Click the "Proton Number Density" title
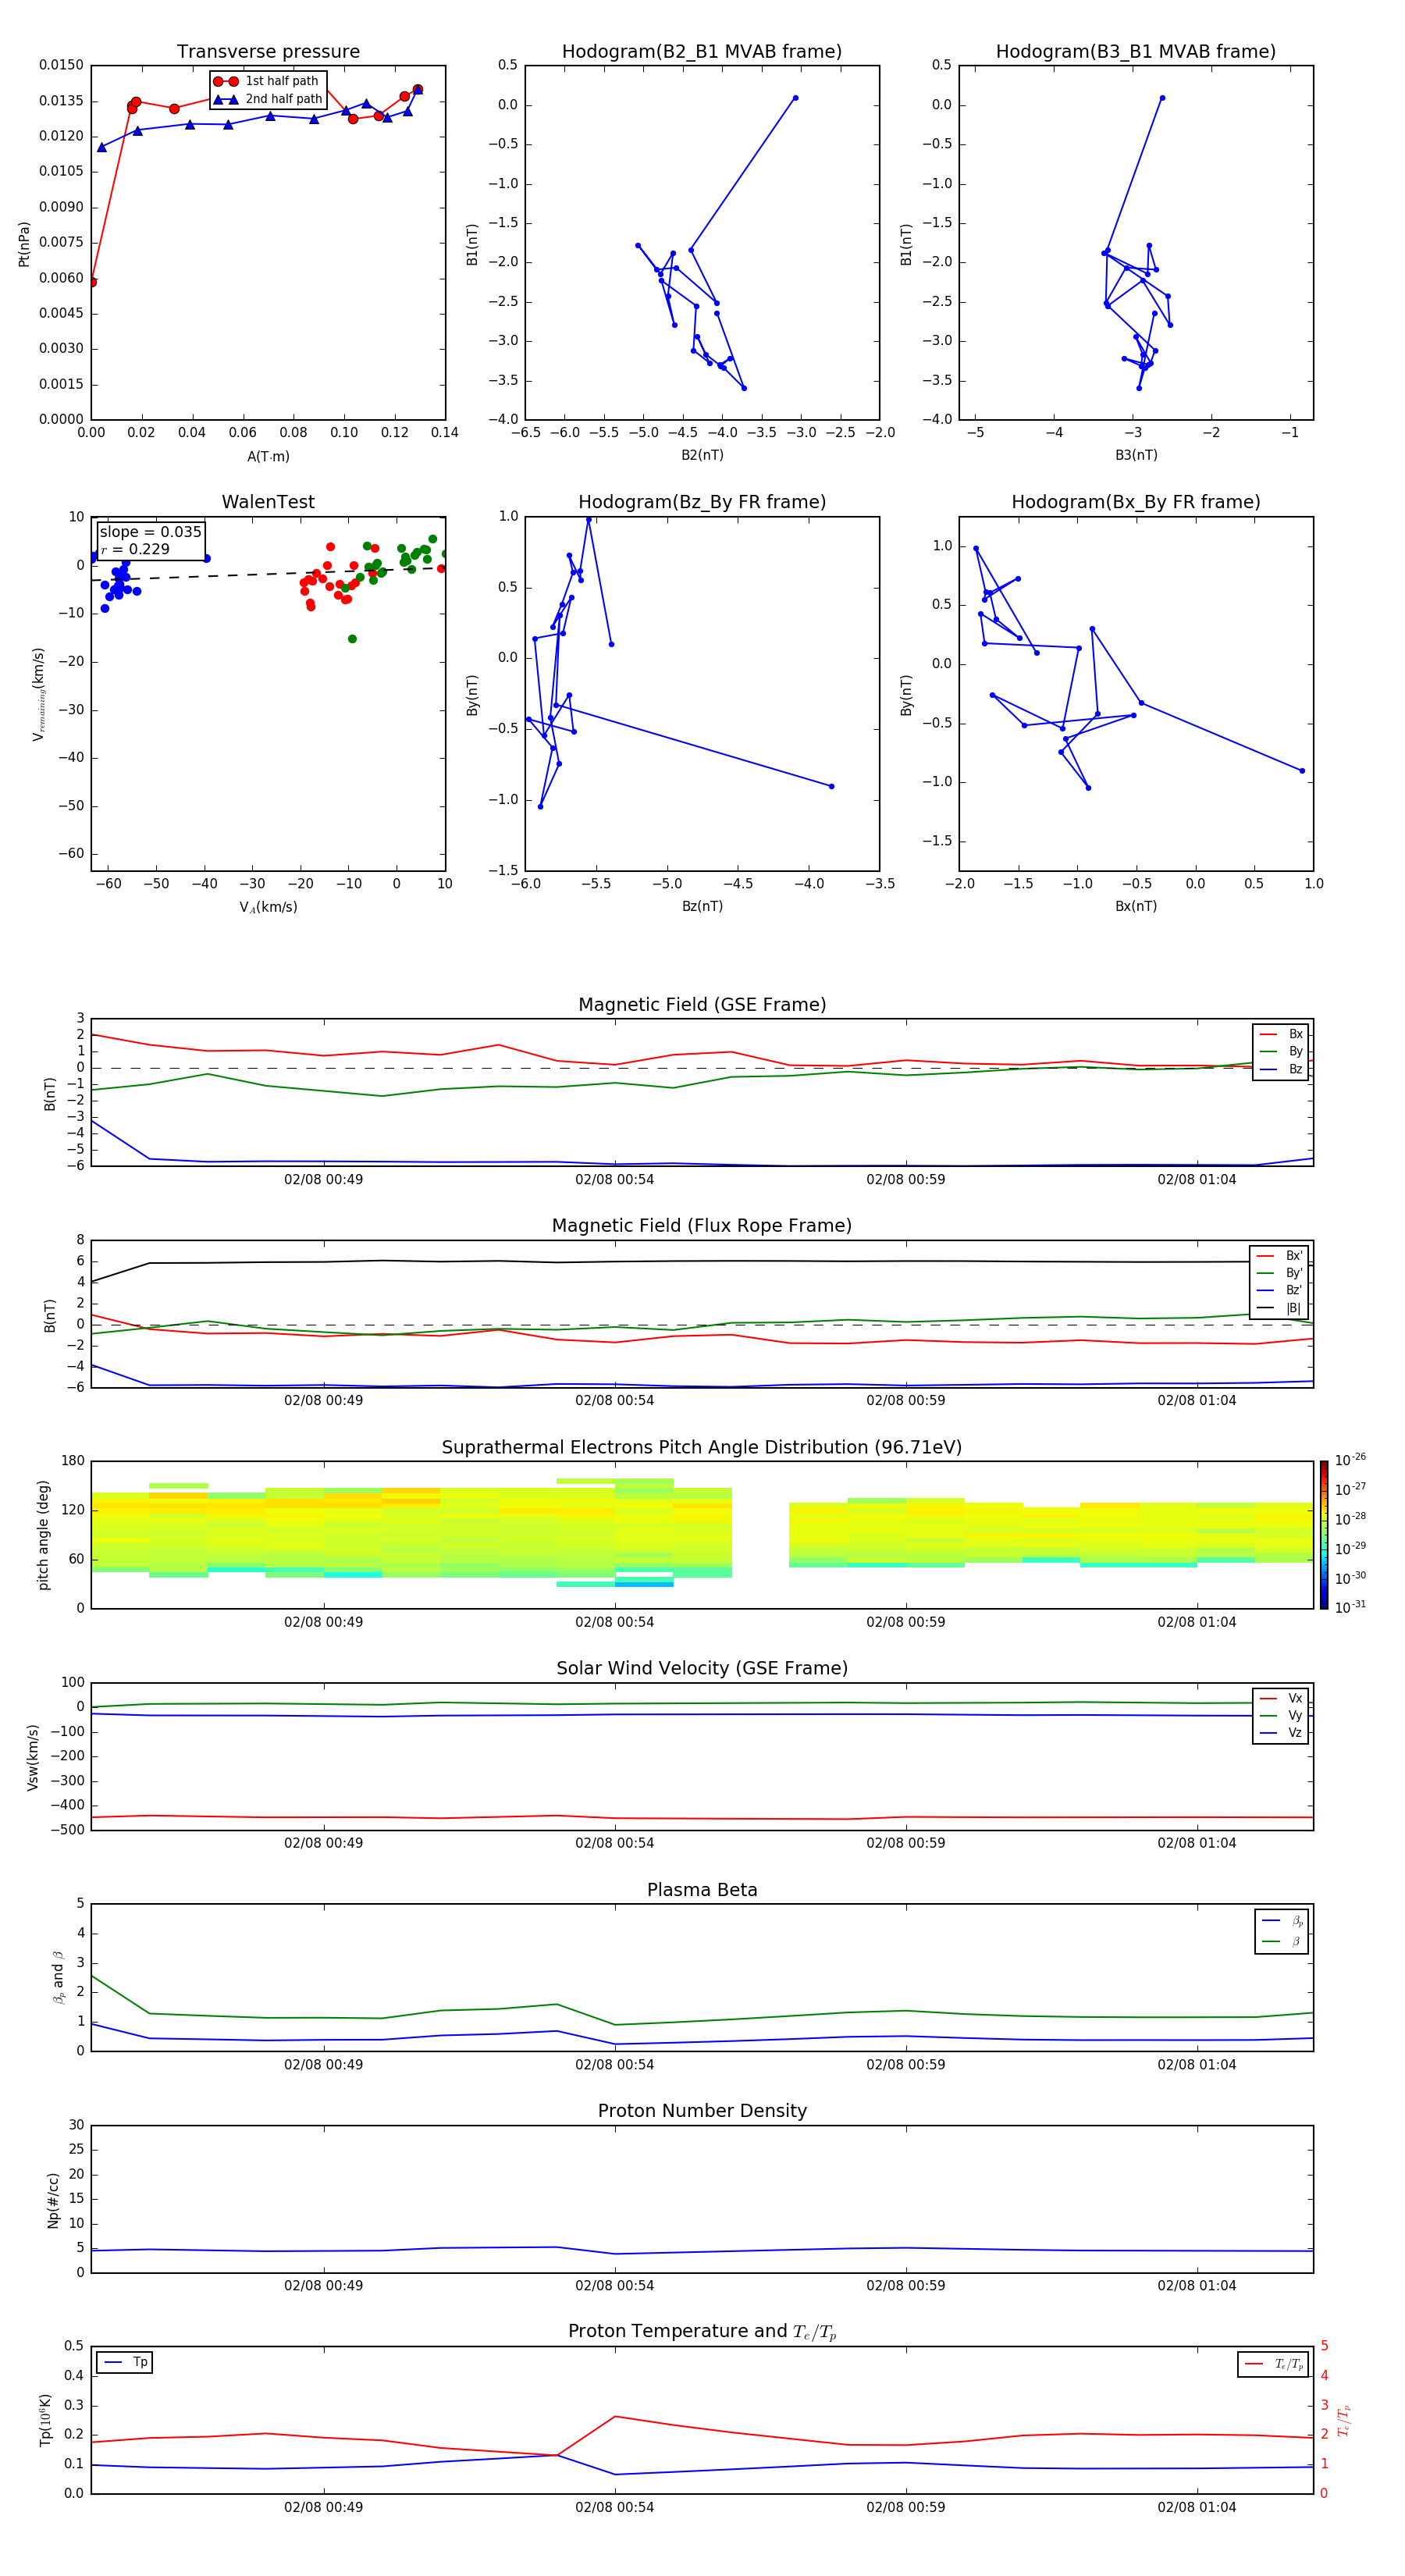The height and width of the screenshot is (2576, 1405). pos(702,2111)
